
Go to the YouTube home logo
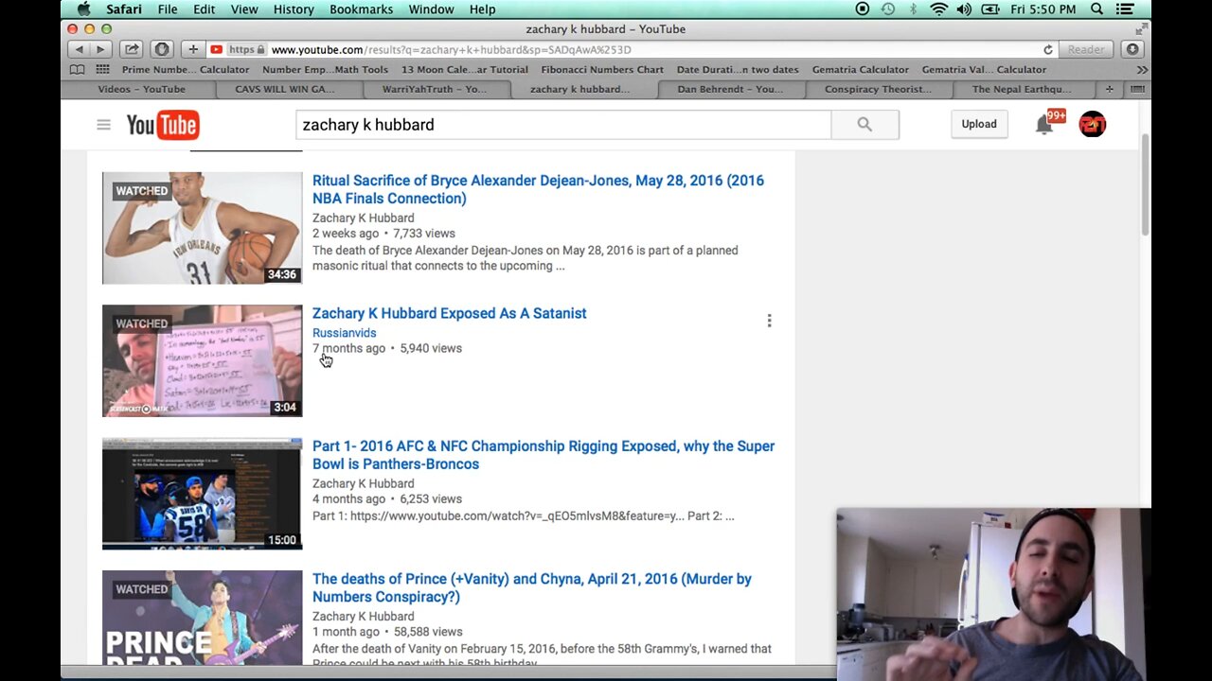(163, 124)
